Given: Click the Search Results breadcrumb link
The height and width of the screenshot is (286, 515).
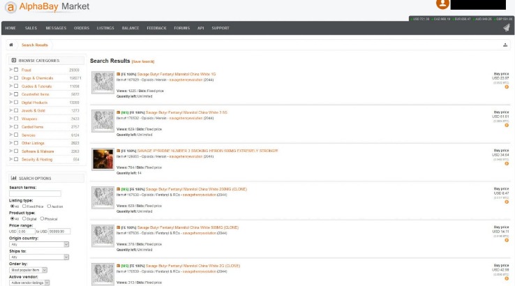Looking at the screenshot, I should [x=35, y=45].
